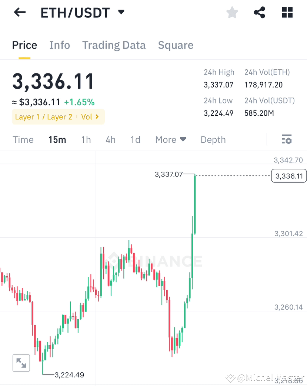Enable the 4h candlestick view

[110, 140]
